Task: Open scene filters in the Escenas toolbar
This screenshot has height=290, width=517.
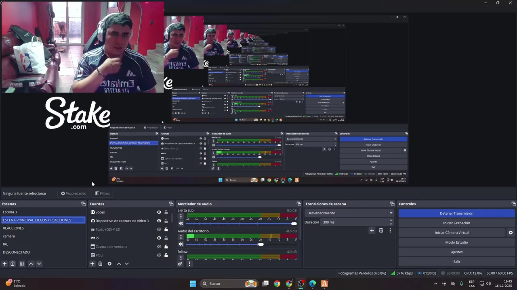Action: pos(22,264)
